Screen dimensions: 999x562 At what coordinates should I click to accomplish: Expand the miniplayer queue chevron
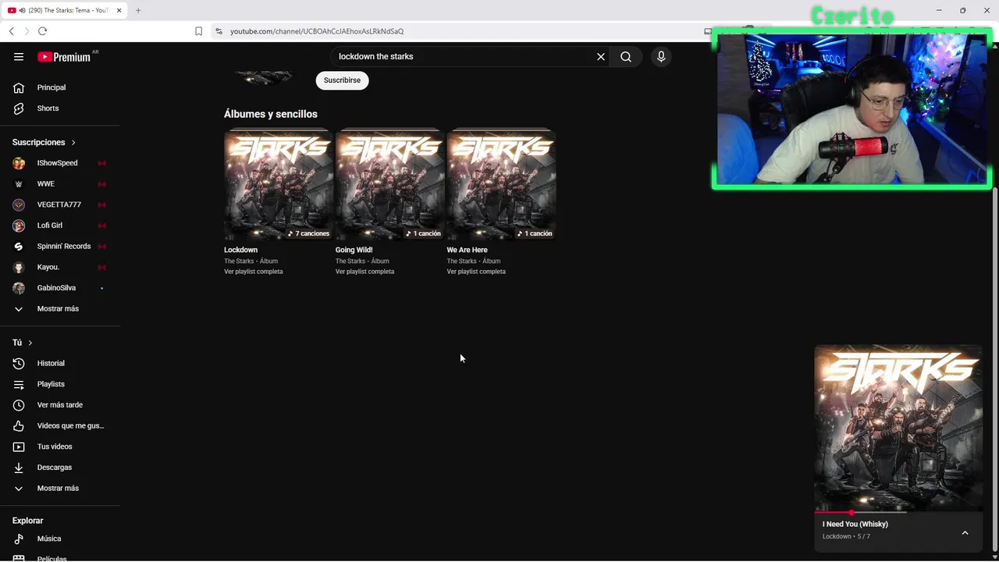(965, 532)
